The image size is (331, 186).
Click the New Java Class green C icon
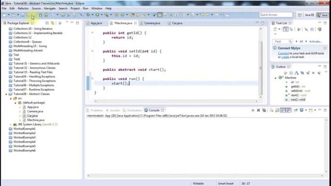pos(123,15)
